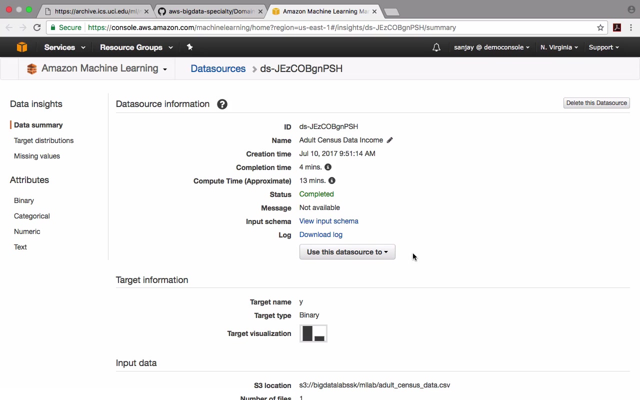Image resolution: width=640 pixels, height=400 pixels.
Task: Click the 'Attributes' sidebar heading
Action: [x=29, y=180]
